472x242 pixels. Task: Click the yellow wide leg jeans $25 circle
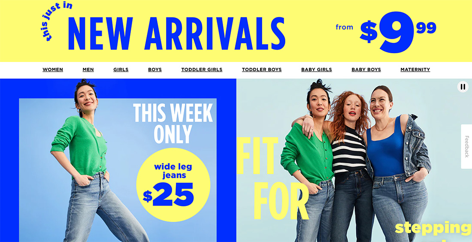[x=173, y=185]
